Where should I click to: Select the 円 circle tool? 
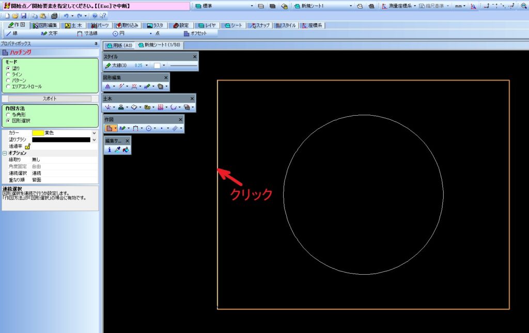118,34
